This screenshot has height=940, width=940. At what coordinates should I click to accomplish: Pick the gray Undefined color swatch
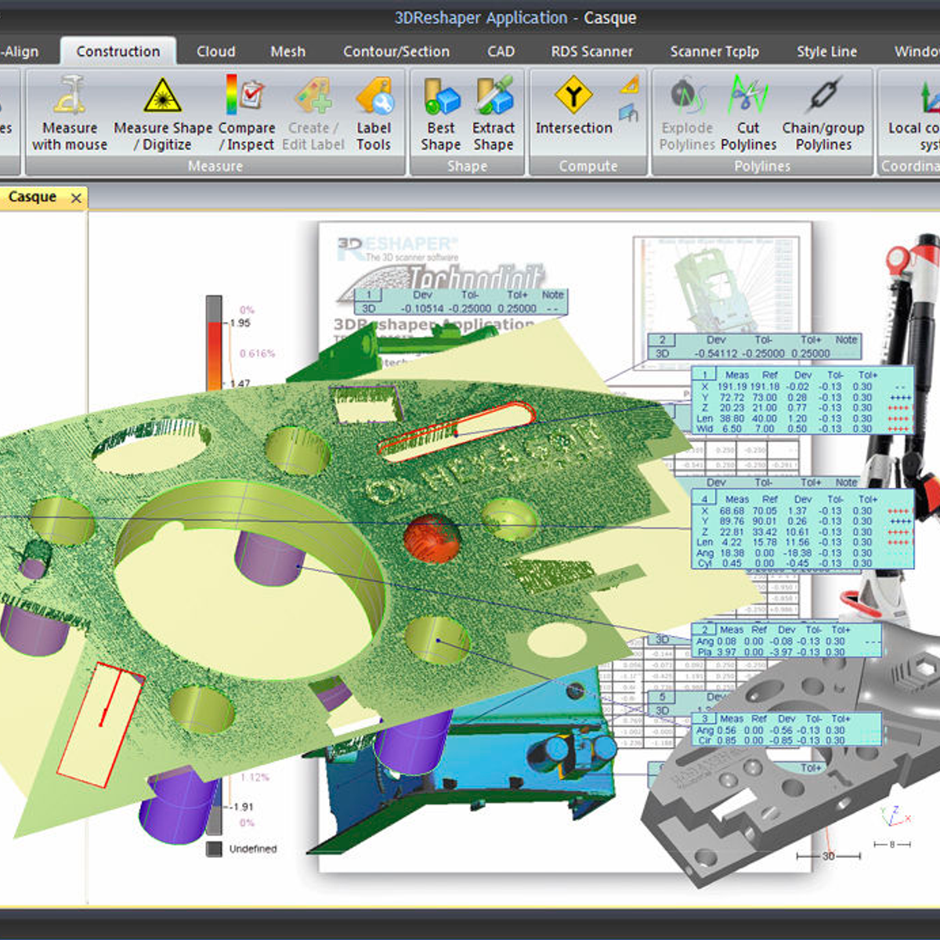point(214,848)
